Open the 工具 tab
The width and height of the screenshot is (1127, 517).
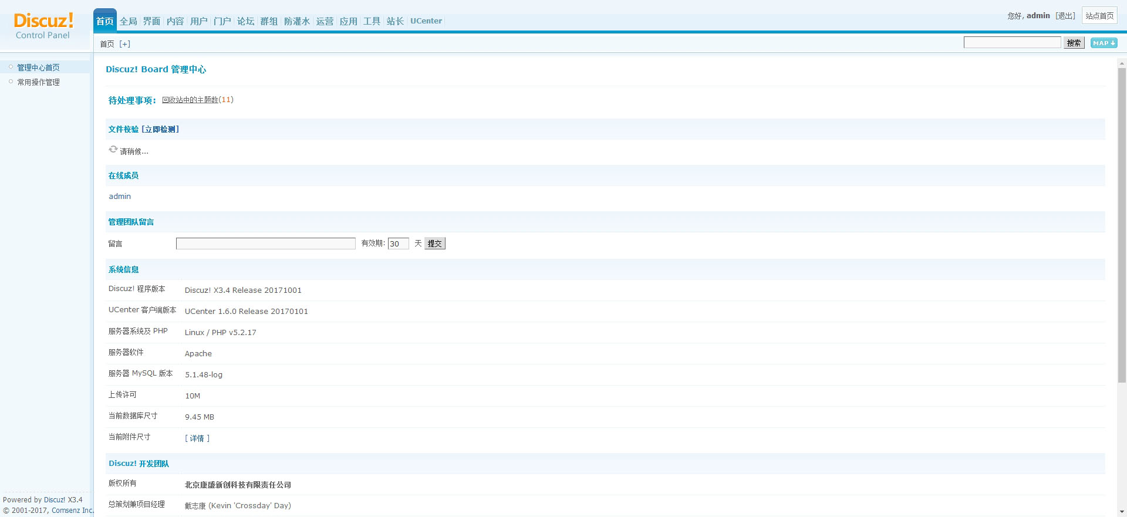(372, 21)
